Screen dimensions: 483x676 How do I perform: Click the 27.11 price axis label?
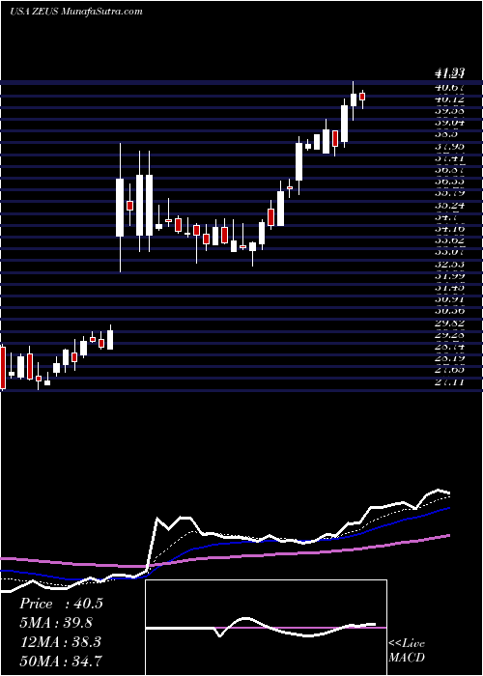click(450, 382)
